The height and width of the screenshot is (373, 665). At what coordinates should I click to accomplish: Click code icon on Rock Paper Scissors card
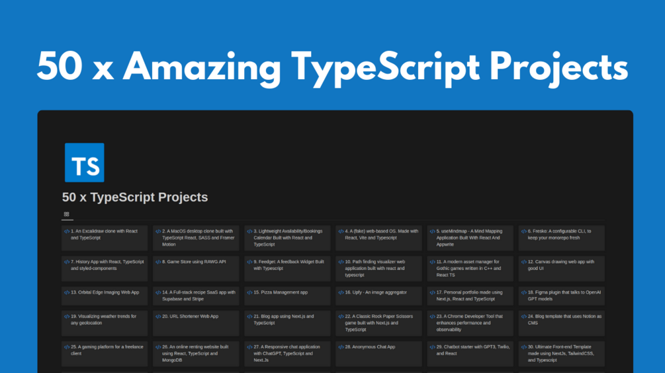point(341,316)
